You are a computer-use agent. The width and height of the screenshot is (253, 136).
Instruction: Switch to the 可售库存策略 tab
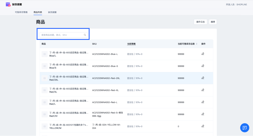tap(21, 12)
